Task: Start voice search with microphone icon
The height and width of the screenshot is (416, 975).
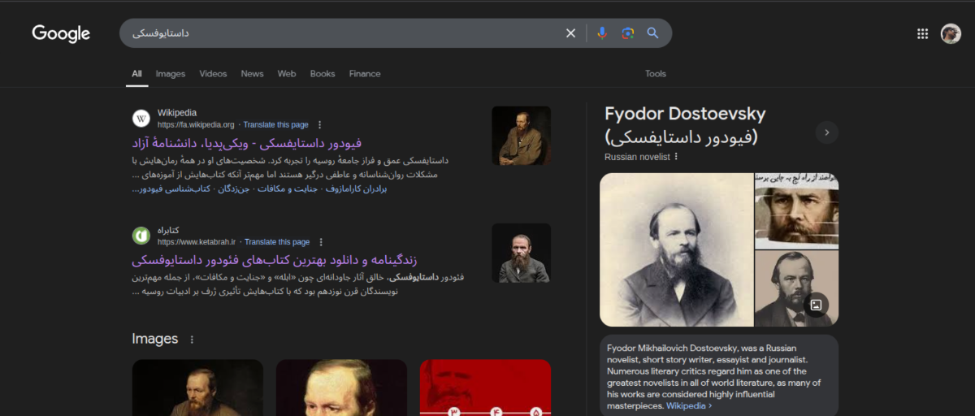Action: point(602,33)
